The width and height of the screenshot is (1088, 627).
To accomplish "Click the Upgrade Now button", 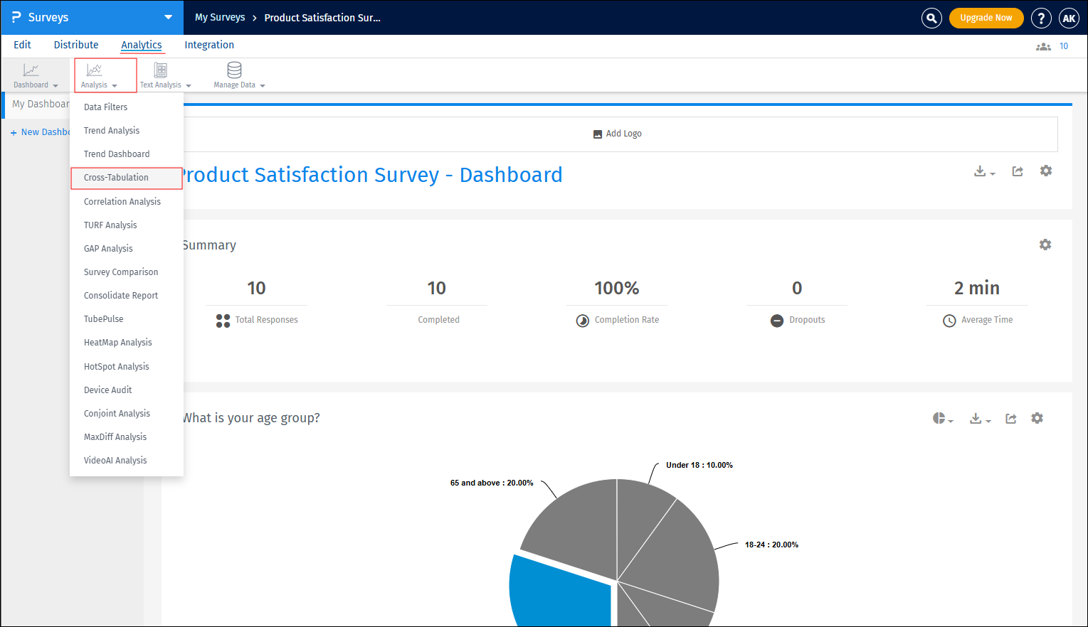I will pyautogui.click(x=986, y=18).
